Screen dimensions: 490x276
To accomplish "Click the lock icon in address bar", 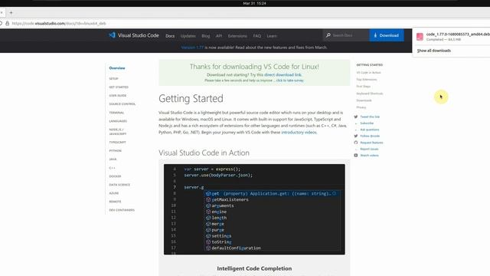I will pyautogui.click(x=7, y=23).
